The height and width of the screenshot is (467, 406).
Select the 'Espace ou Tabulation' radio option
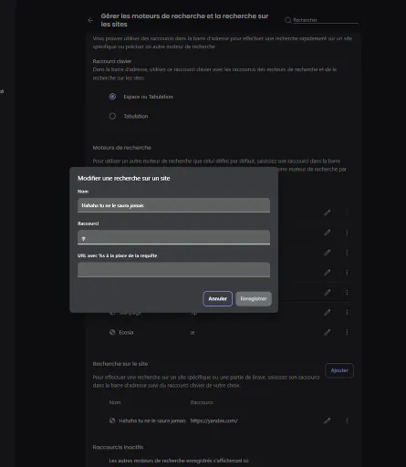pyautogui.click(x=112, y=97)
